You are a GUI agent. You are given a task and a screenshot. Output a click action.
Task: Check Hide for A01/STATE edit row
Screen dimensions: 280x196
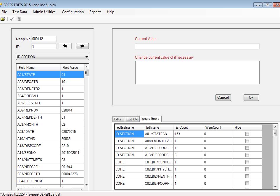click(247, 134)
